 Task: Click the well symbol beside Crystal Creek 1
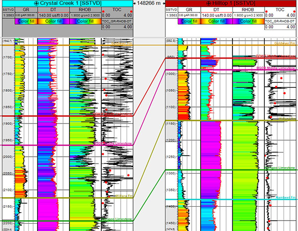(x=37, y=3)
